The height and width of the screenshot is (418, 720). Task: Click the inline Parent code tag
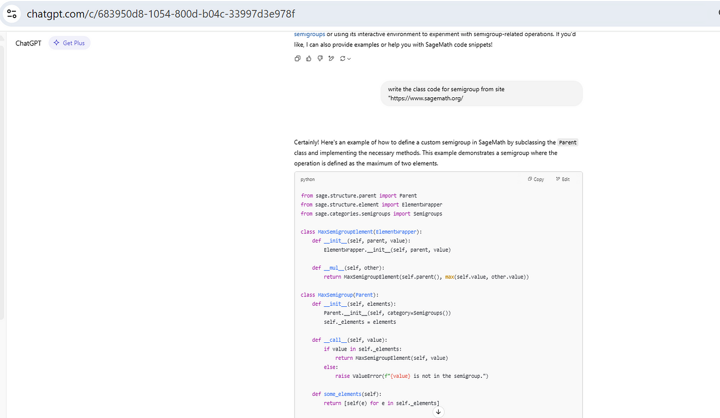(x=568, y=143)
